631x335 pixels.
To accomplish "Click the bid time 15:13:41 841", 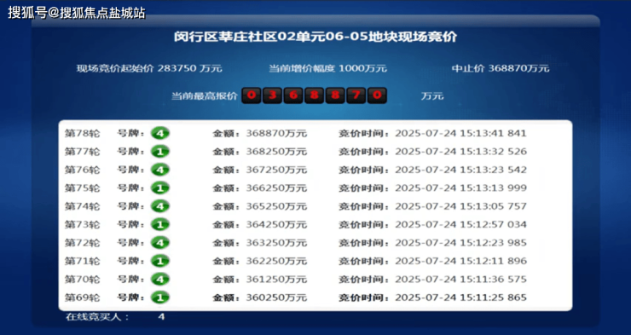I will [x=493, y=133].
